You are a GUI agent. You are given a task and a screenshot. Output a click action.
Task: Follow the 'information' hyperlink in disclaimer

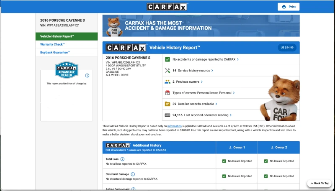(175, 126)
